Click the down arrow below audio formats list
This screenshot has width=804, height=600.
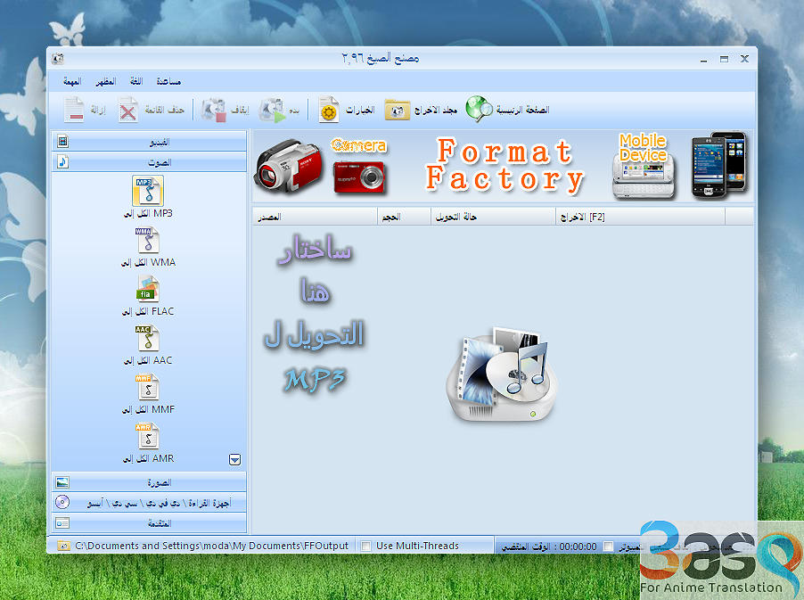(x=234, y=459)
